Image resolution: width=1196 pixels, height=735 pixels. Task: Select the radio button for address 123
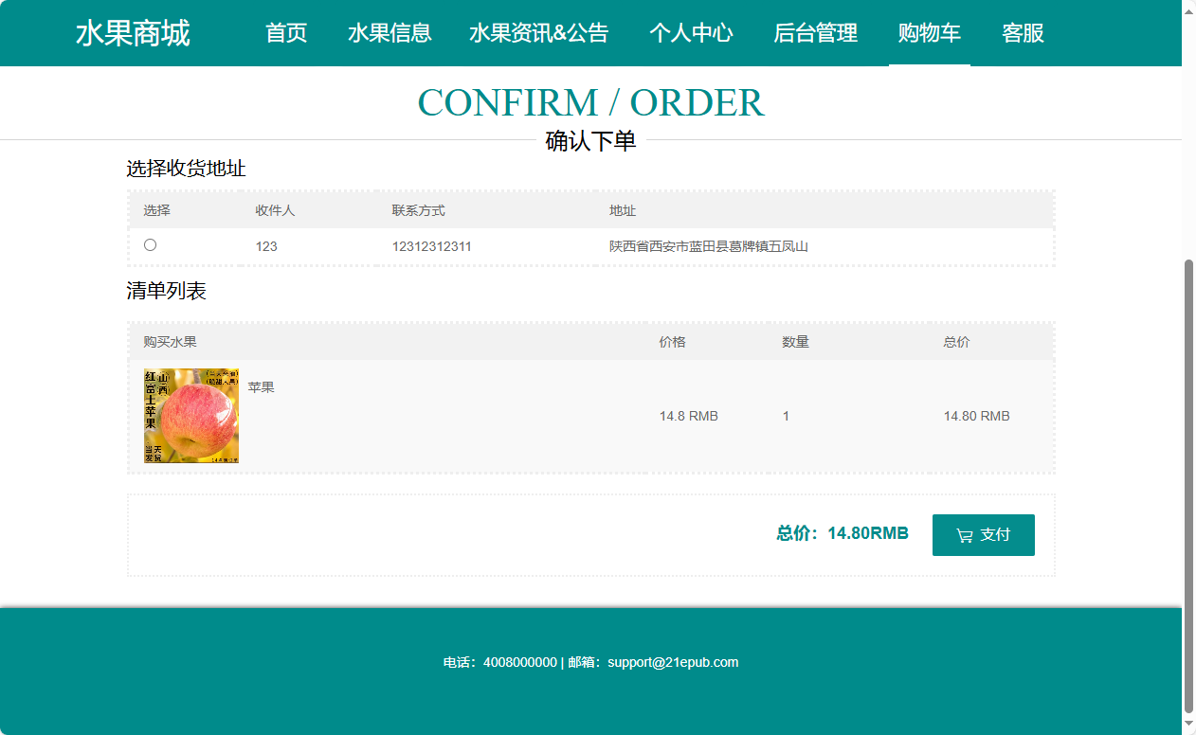pyautogui.click(x=150, y=244)
